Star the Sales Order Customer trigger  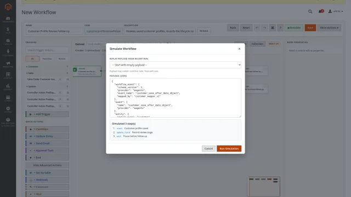[x=67, y=79]
